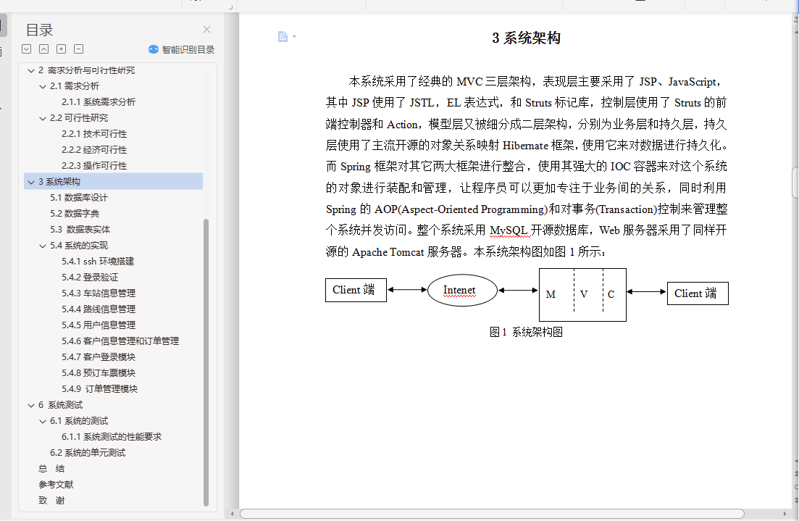The height and width of the screenshot is (521, 799).
Task: Go to '2.1.1 系统需求分析' heading
Action: point(99,102)
